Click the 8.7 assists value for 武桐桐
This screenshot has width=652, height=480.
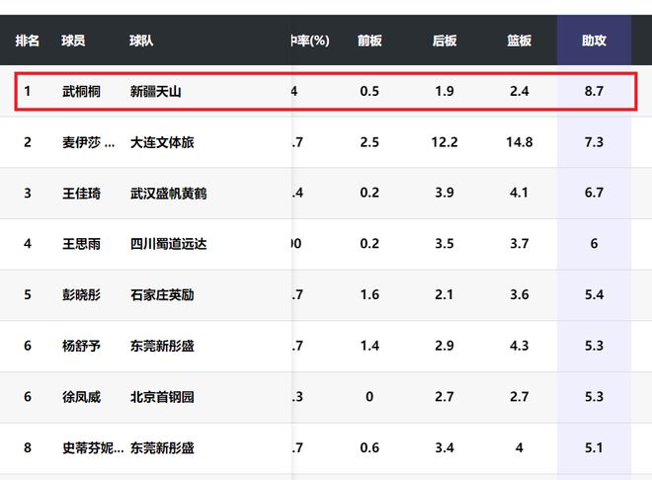(594, 91)
